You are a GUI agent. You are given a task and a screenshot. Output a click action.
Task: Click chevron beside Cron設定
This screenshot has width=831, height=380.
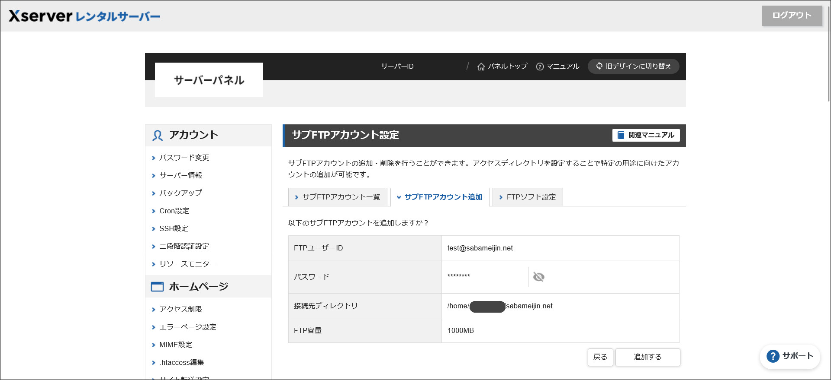coord(153,211)
